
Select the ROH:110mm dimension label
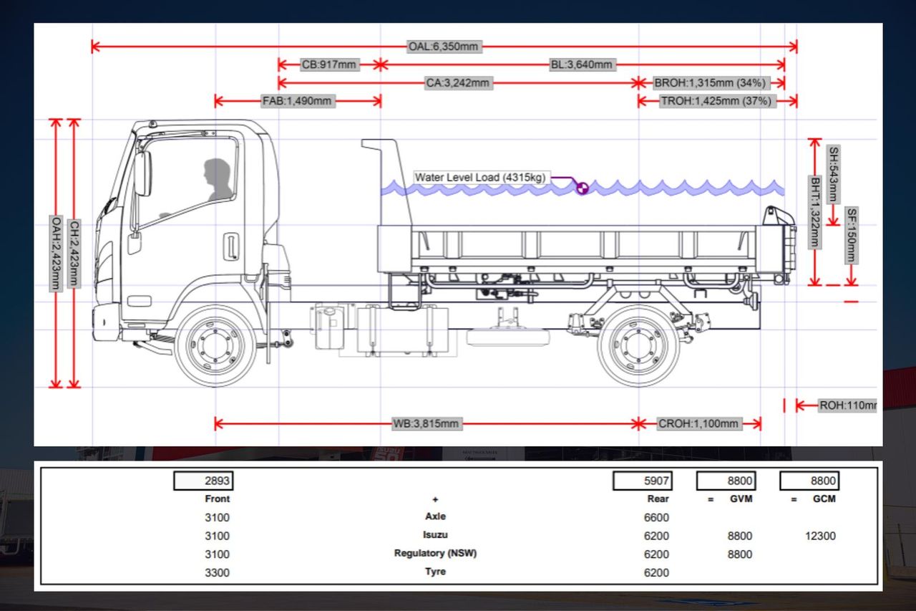click(x=847, y=405)
